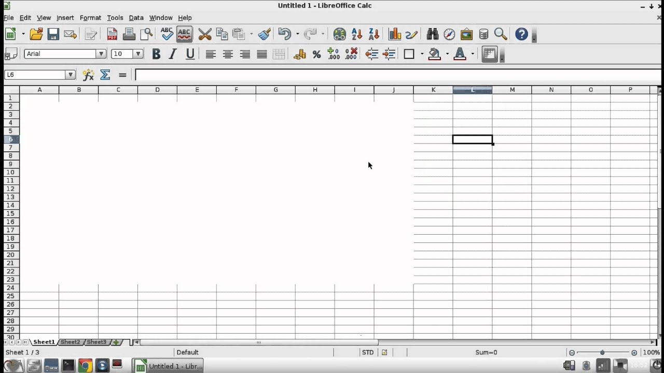Open the font color dropdown arrow
Screen dimensions: 664x373
click(473, 54)
